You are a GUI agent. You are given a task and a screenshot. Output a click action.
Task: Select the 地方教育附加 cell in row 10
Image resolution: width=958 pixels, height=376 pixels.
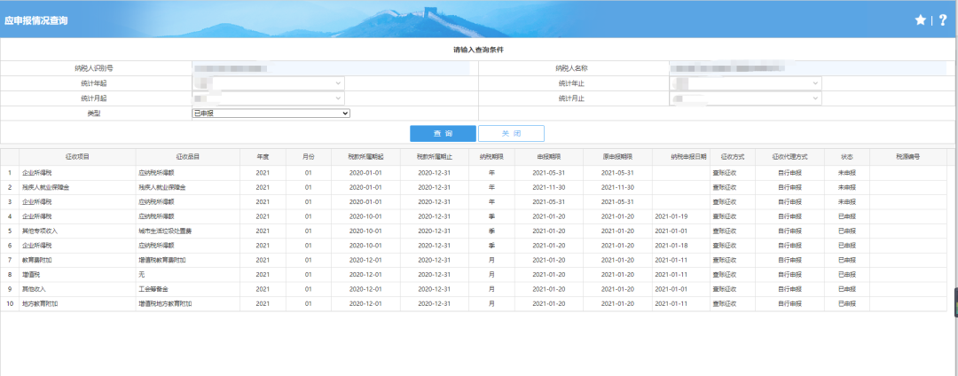tap(77, 304)
